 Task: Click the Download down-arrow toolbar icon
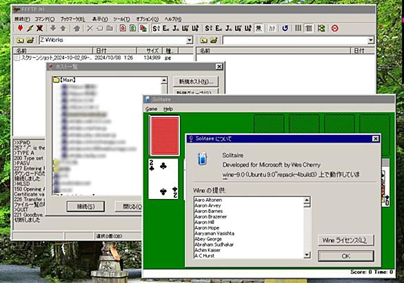tap(53, 28)
